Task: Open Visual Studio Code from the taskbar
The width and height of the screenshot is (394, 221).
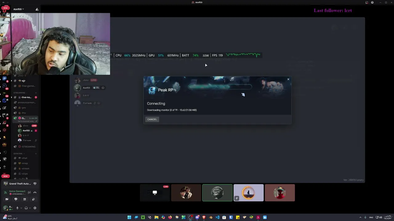Action: click(x=217, y=217)
